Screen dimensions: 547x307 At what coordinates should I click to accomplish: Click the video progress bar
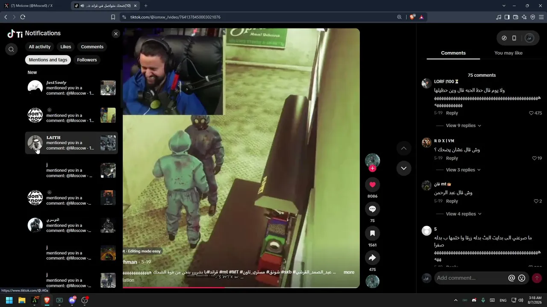click(x=241, y=287)
